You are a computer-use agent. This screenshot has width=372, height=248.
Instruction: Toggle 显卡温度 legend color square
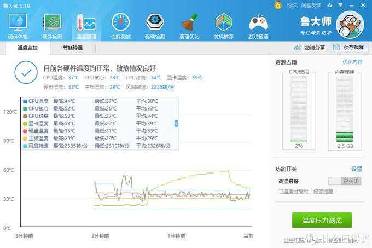[25, 124]
